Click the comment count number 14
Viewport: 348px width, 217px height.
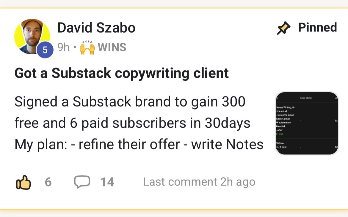[107, 182]
